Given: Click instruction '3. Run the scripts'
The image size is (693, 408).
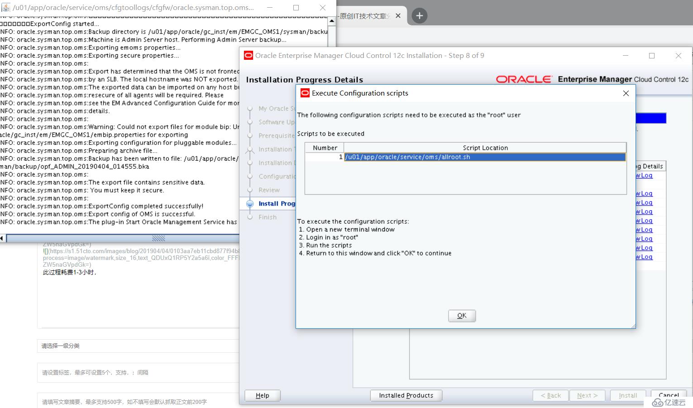Looking at the screenshot, I should click(325, 245).
